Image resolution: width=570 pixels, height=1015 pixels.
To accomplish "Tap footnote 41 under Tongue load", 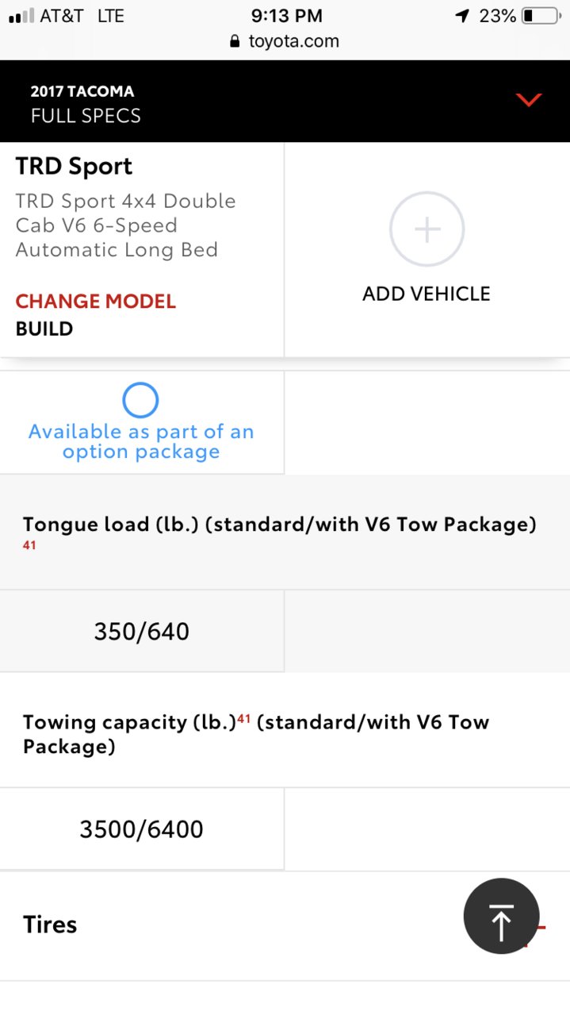I will [x=29, y=546].
